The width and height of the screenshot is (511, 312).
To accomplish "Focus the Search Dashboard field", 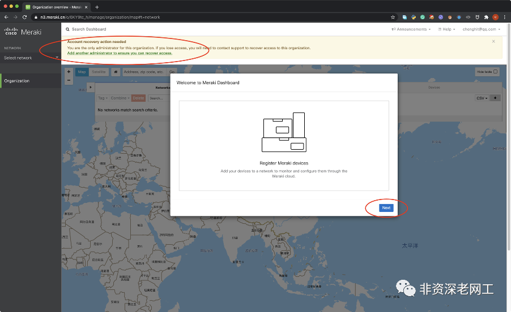I will pos(89,29).
